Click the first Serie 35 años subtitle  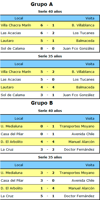50,56
